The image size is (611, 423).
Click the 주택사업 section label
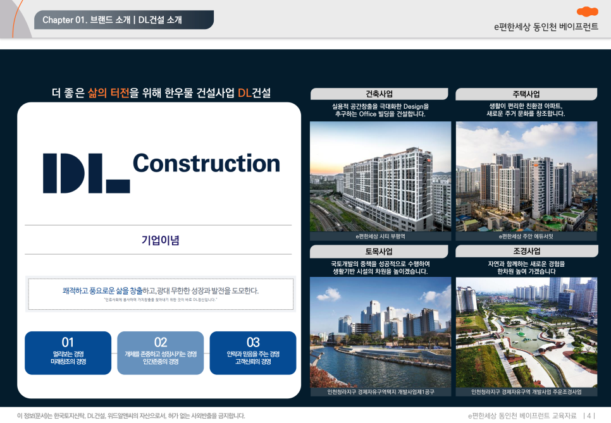[526, 94]
